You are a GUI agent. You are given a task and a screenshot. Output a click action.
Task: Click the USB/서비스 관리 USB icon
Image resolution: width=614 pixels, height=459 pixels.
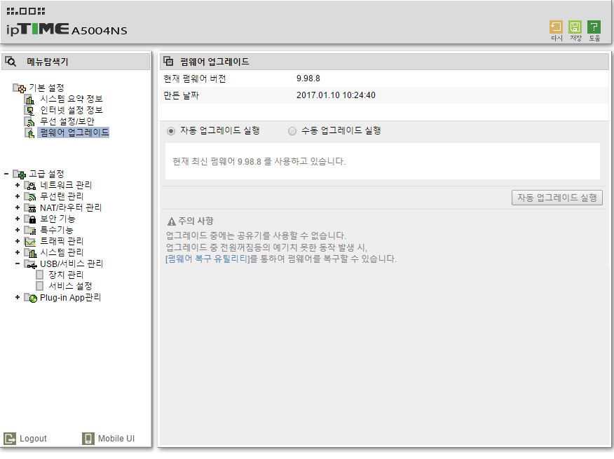coord(31,264)
